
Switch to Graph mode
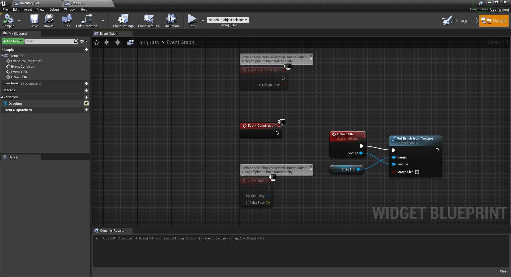click(x=494, y=21)
